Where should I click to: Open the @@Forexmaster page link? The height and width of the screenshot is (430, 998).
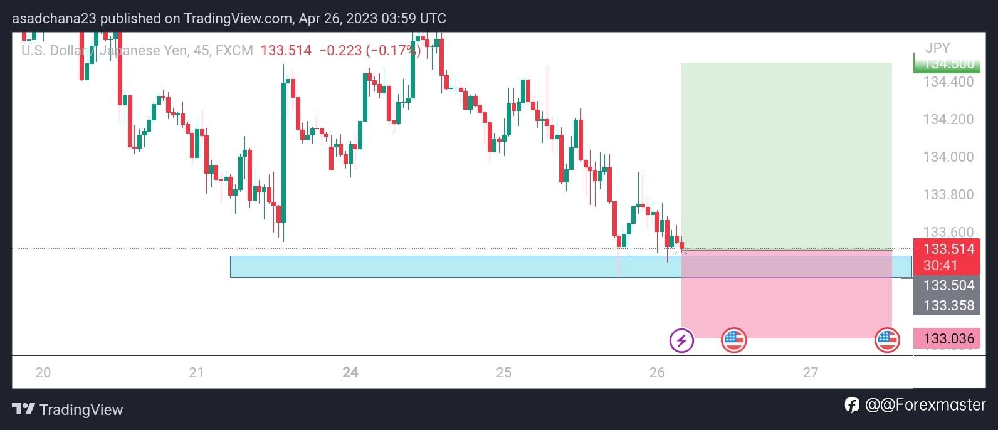click(x=925, y=405)
